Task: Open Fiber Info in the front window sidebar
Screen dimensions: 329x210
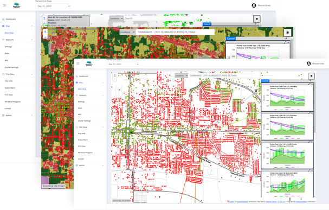Action: (82, 133)
